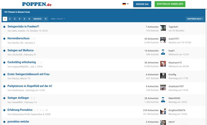The image size is (207, 125).
Task: Open topic 'Erfahrung Pornokino'
Action: [20, 110]
